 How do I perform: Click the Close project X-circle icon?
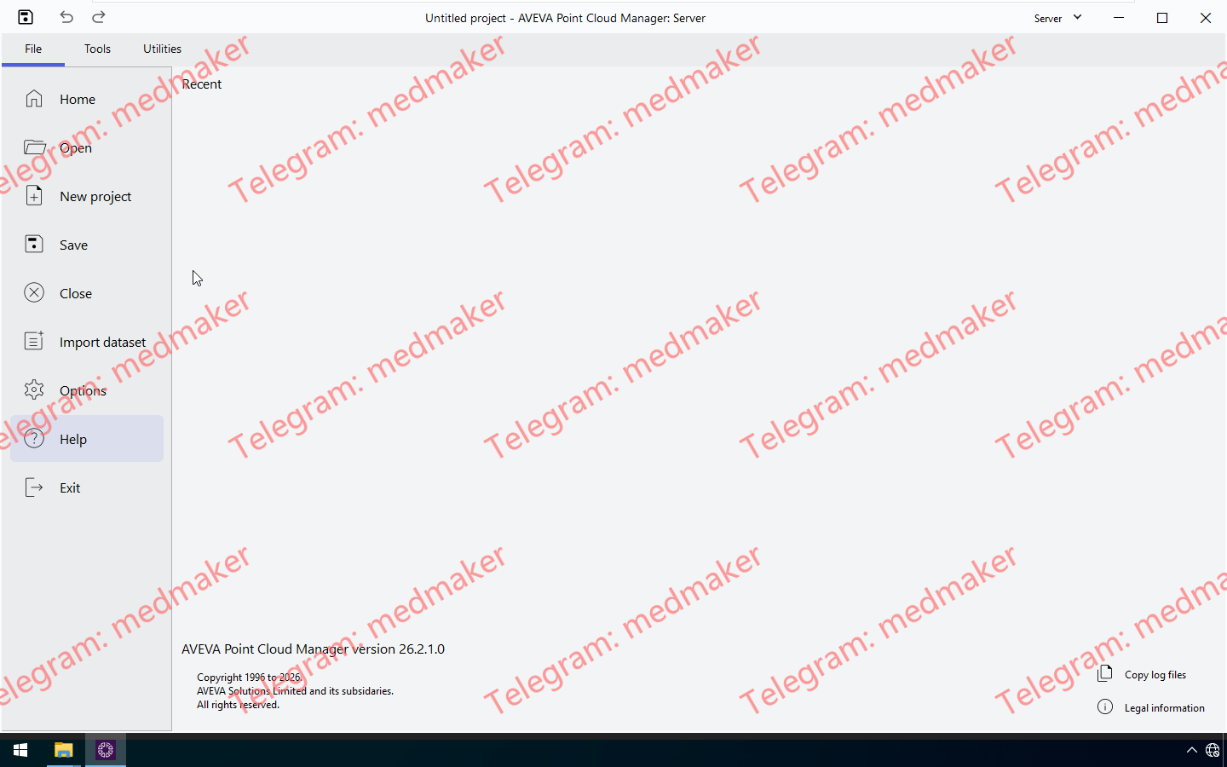[34, 293]
